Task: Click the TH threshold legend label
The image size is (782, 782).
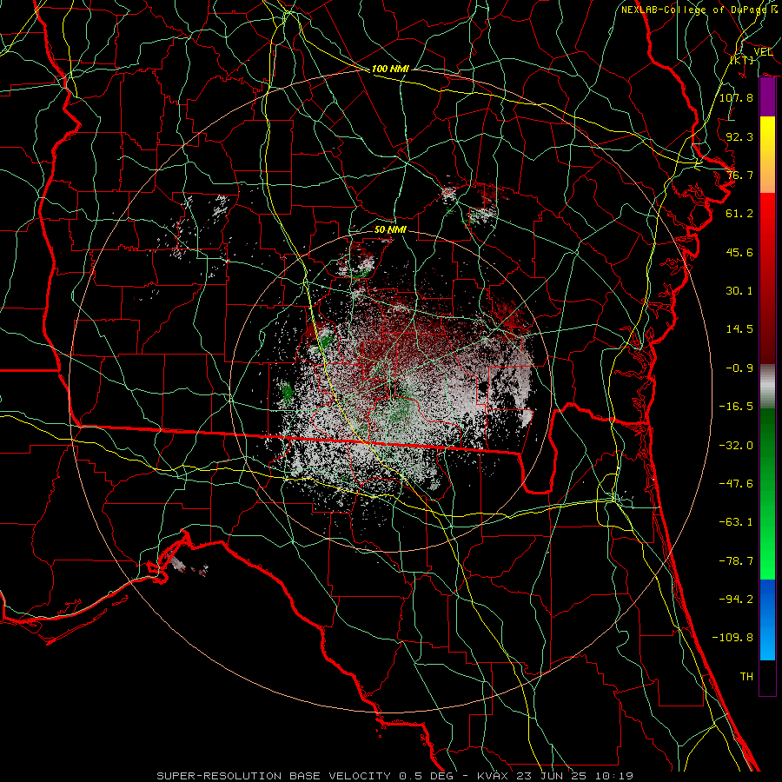Action: click(x=746, y=677)
